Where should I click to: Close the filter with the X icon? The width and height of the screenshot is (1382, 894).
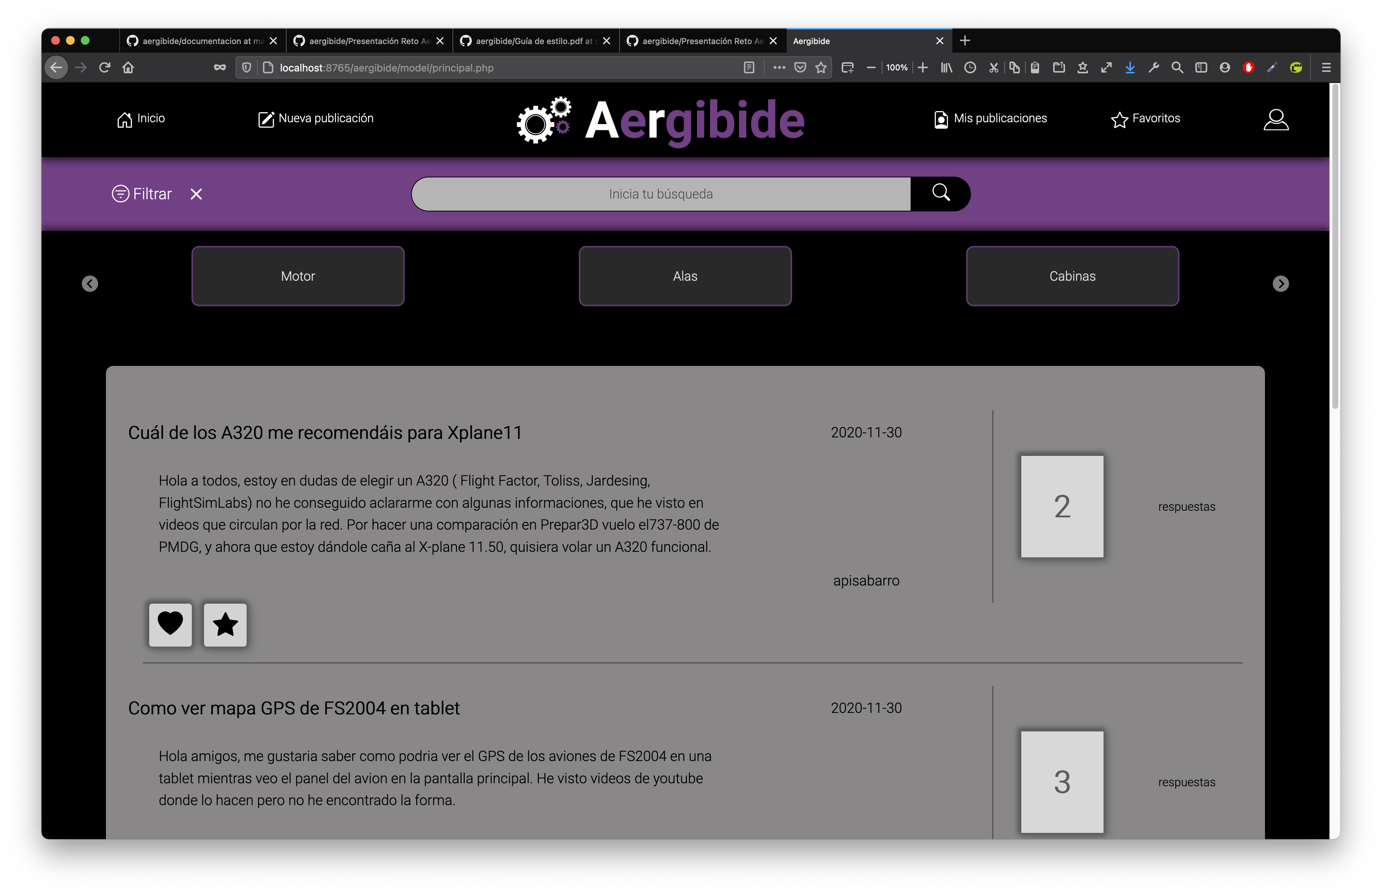(196, 194)
